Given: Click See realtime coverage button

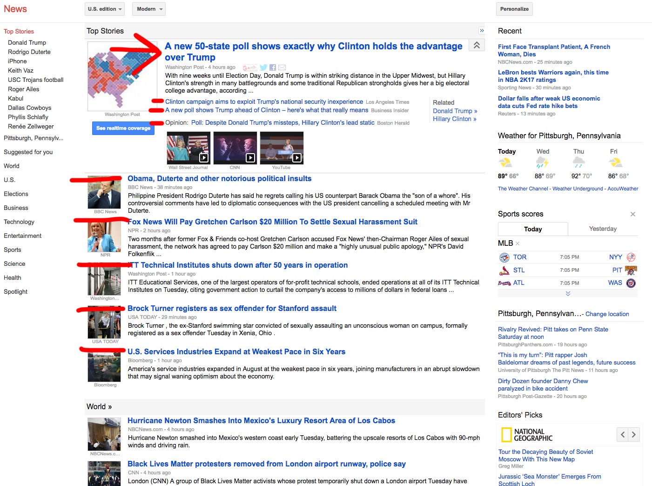Looking at the screenshot, I should (x=123, y=128).
